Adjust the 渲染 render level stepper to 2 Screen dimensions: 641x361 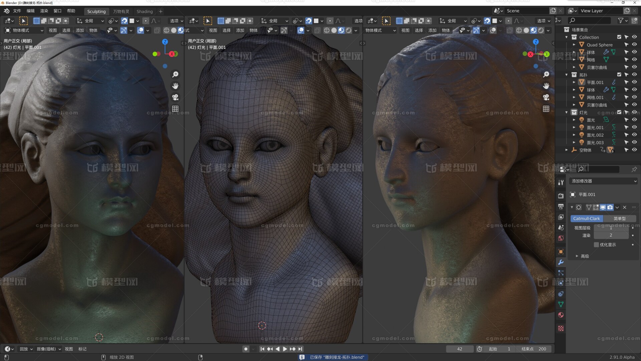611,235
